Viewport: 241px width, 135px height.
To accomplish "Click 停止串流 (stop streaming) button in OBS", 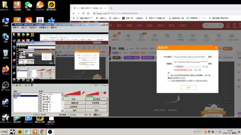I will tap(96, 99).
